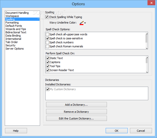
Task: Enable Spell check numbers option
Action: coord(47,42)
